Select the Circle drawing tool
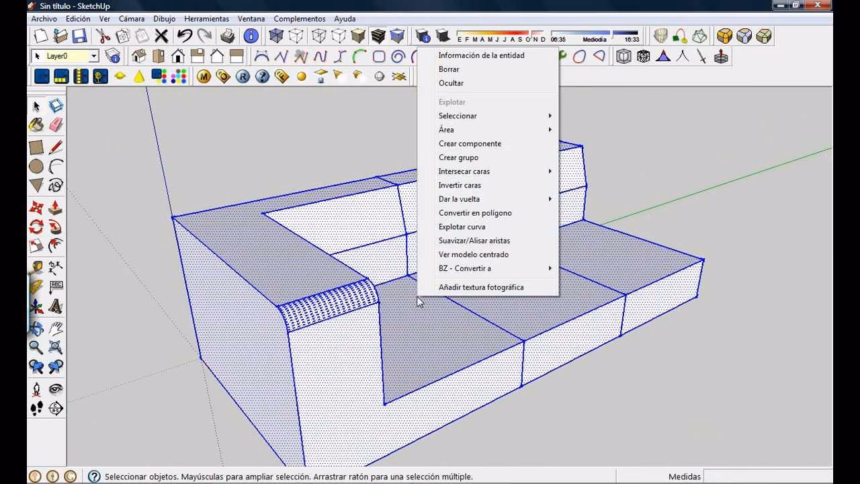Viewport: 860px width, 484px height. pyautogui.click(x=36, y=165)
